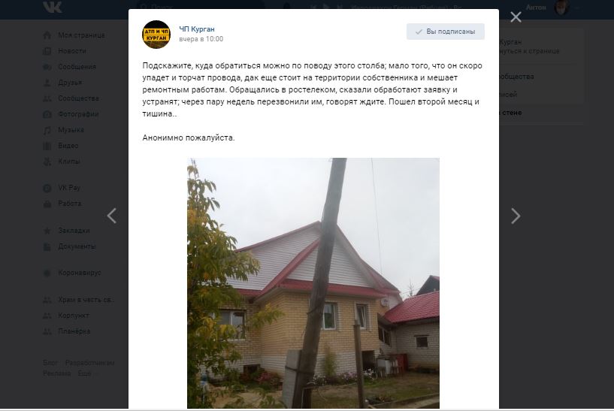614x411 pixels.
Task: Toggle Вы подписаны subscription button
Action: pyautogui.click(x=445, y=32)
